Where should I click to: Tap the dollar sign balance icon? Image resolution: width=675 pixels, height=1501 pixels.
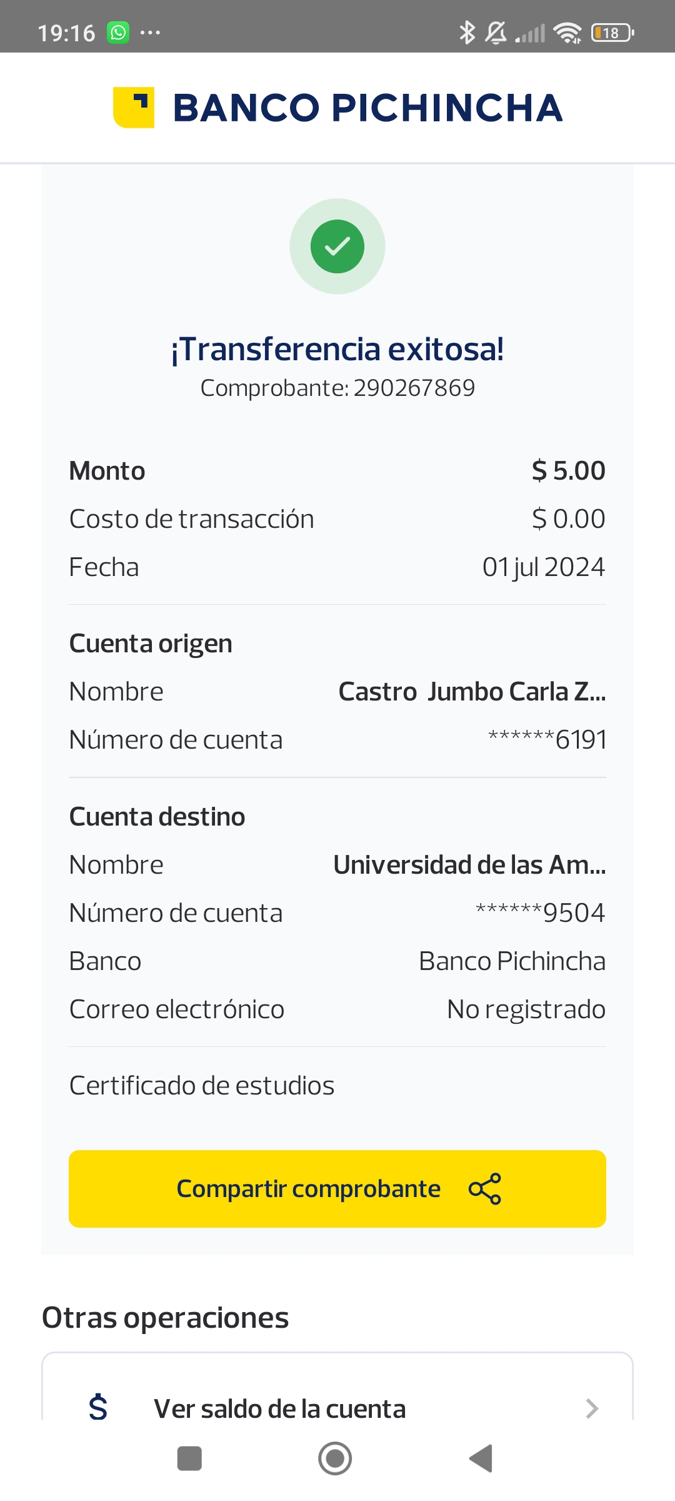(98, 1408)
